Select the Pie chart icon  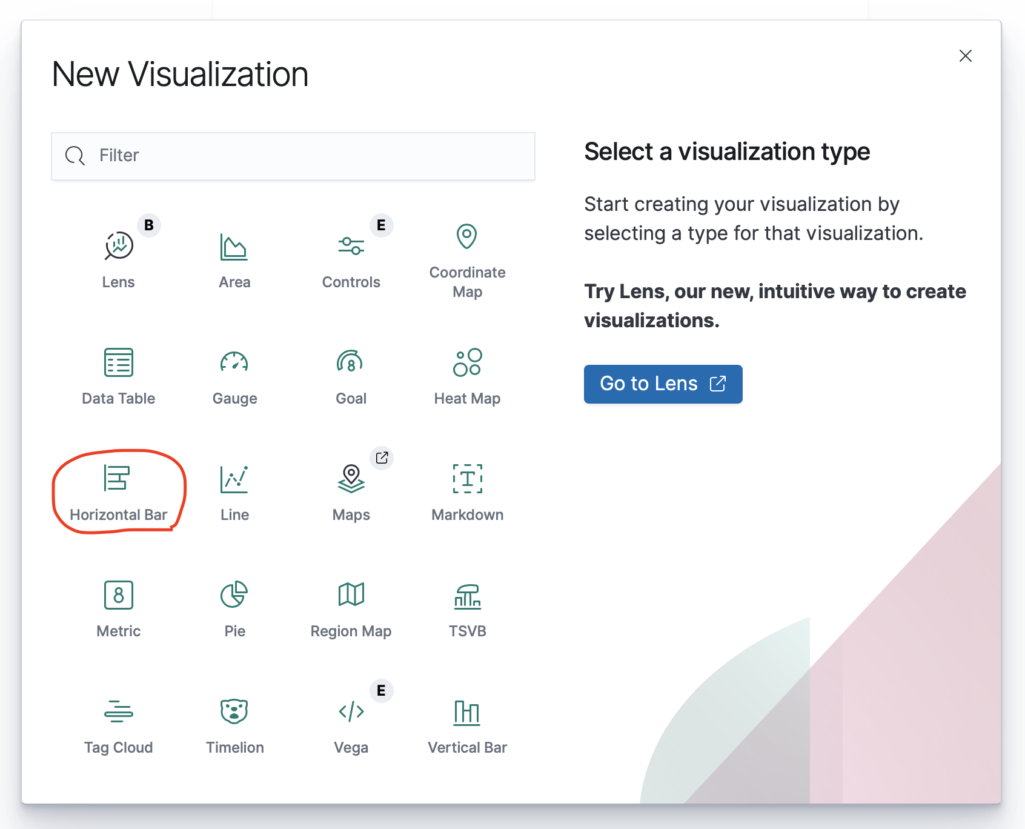234,594
